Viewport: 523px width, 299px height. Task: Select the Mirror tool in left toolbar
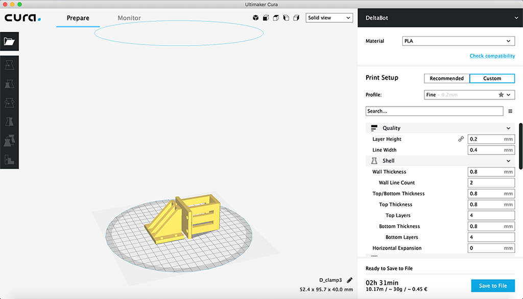pyautogui.click(x=9, y=122)
